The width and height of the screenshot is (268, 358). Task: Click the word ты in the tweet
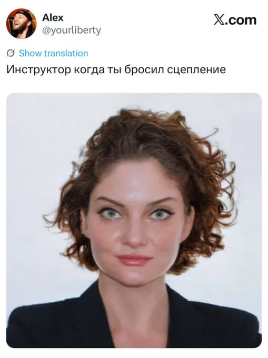pyautogui.click(x=115, y=70)
